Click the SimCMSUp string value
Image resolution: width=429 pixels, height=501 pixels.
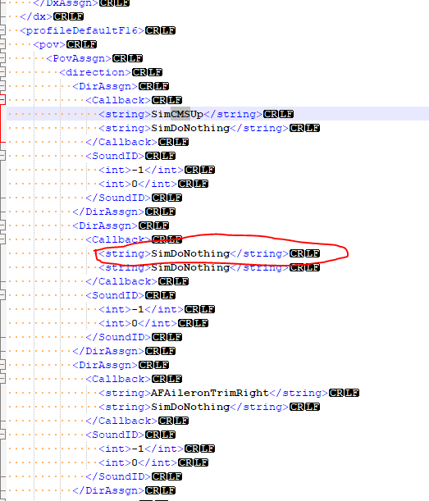(177, 114)
